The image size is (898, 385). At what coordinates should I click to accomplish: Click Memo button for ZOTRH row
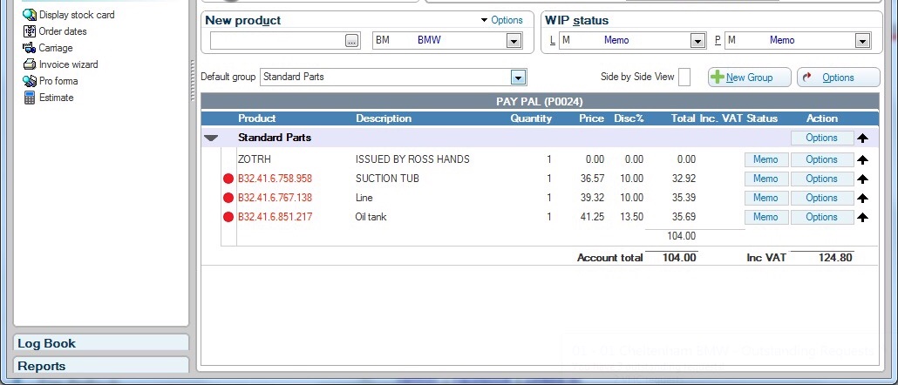[766, 159]
